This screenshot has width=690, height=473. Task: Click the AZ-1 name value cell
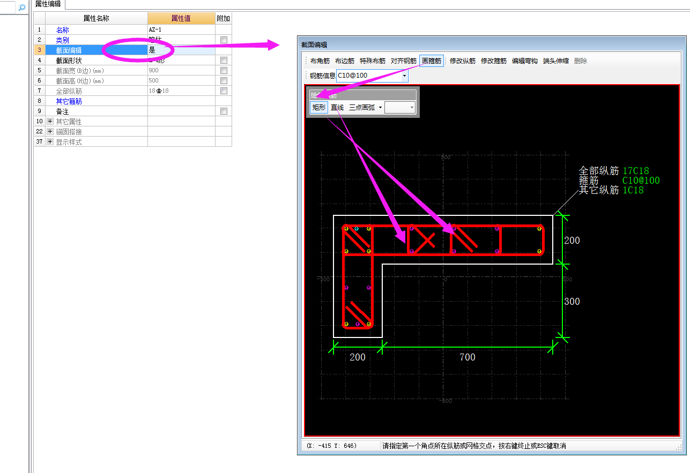(181, 30)
